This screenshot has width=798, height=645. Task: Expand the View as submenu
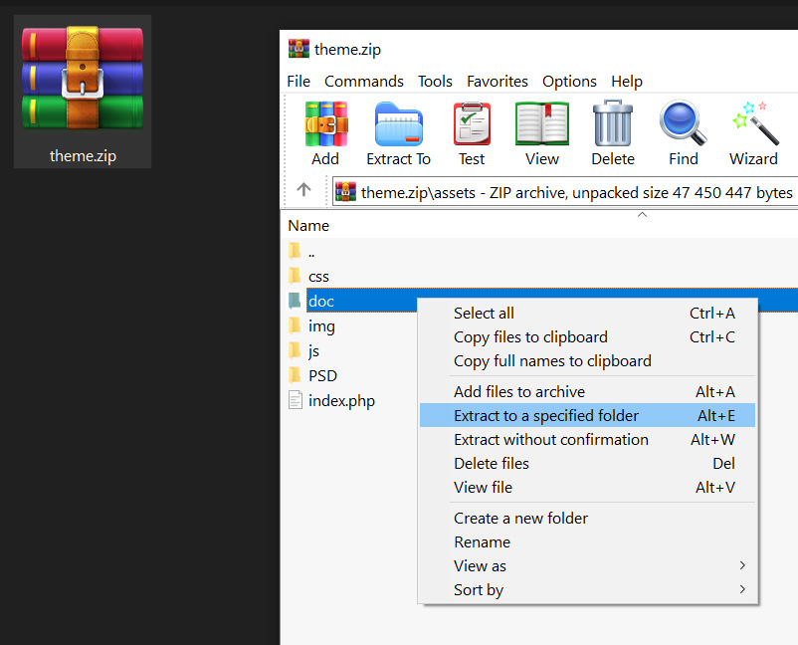click(x=587, y=566)
